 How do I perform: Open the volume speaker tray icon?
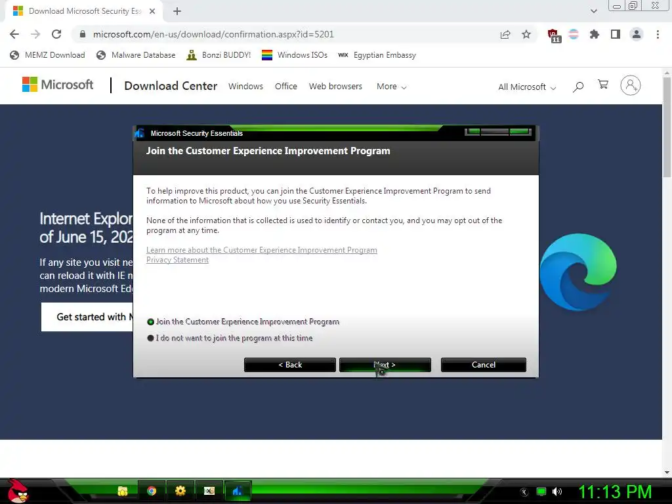coord(557,492)
